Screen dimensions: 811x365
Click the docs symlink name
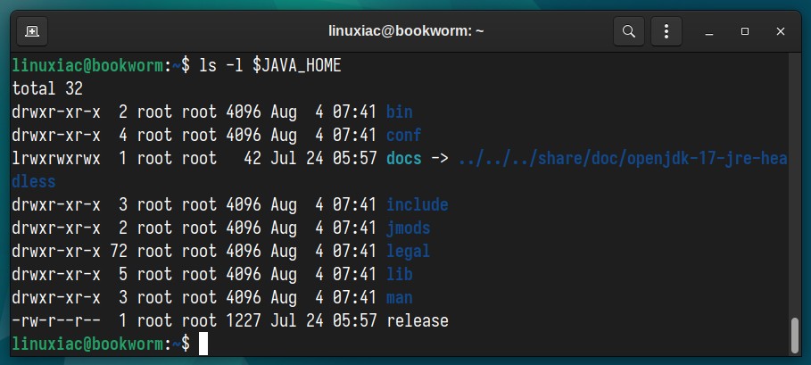(x=404, y=158)
